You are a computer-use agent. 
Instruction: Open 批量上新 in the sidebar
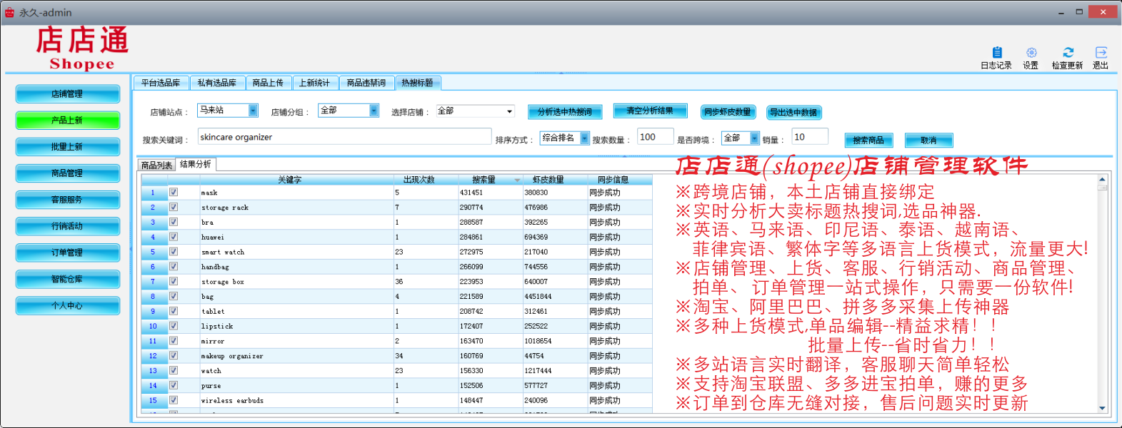click(67, 147)
